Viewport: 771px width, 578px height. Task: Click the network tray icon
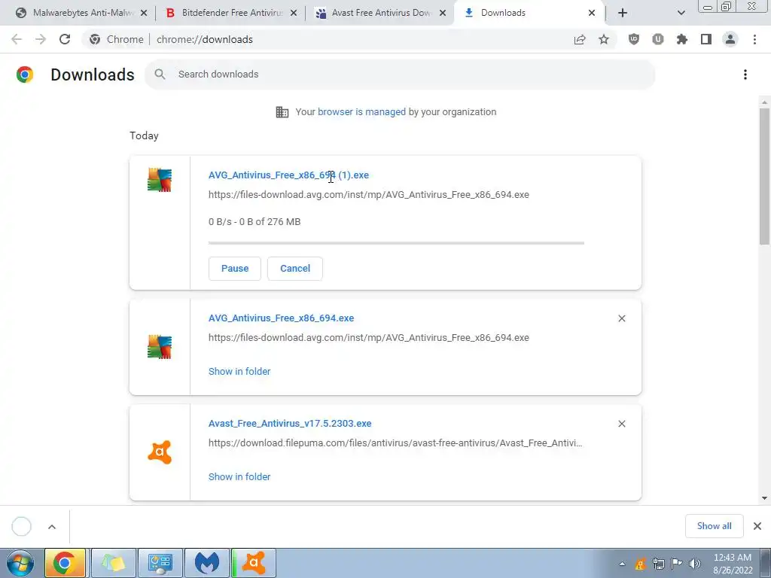[658, 564]
